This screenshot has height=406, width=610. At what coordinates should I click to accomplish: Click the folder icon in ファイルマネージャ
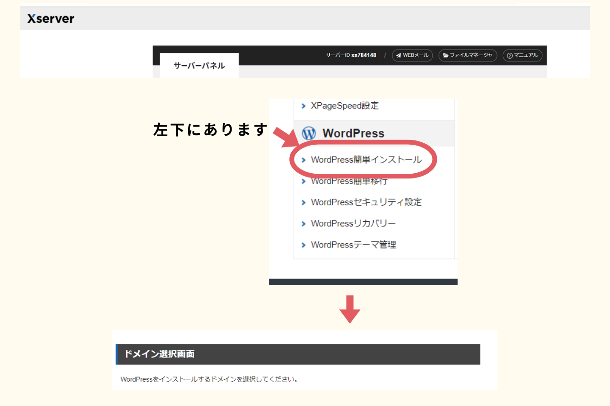(x=446, y=56)
